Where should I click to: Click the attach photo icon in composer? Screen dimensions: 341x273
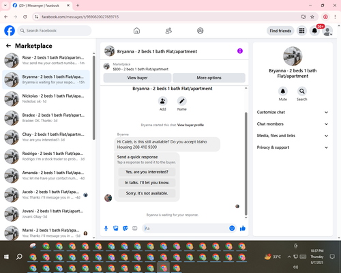116,228
